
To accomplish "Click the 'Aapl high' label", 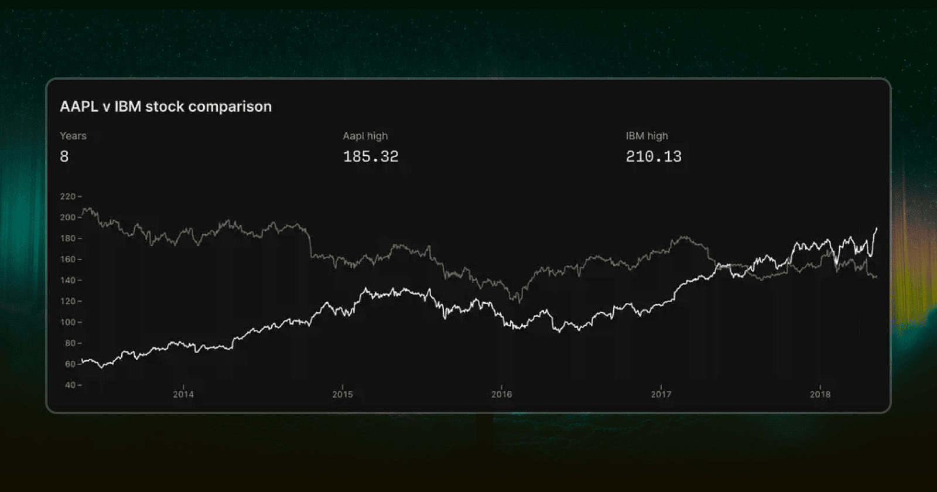I will 365,136.
